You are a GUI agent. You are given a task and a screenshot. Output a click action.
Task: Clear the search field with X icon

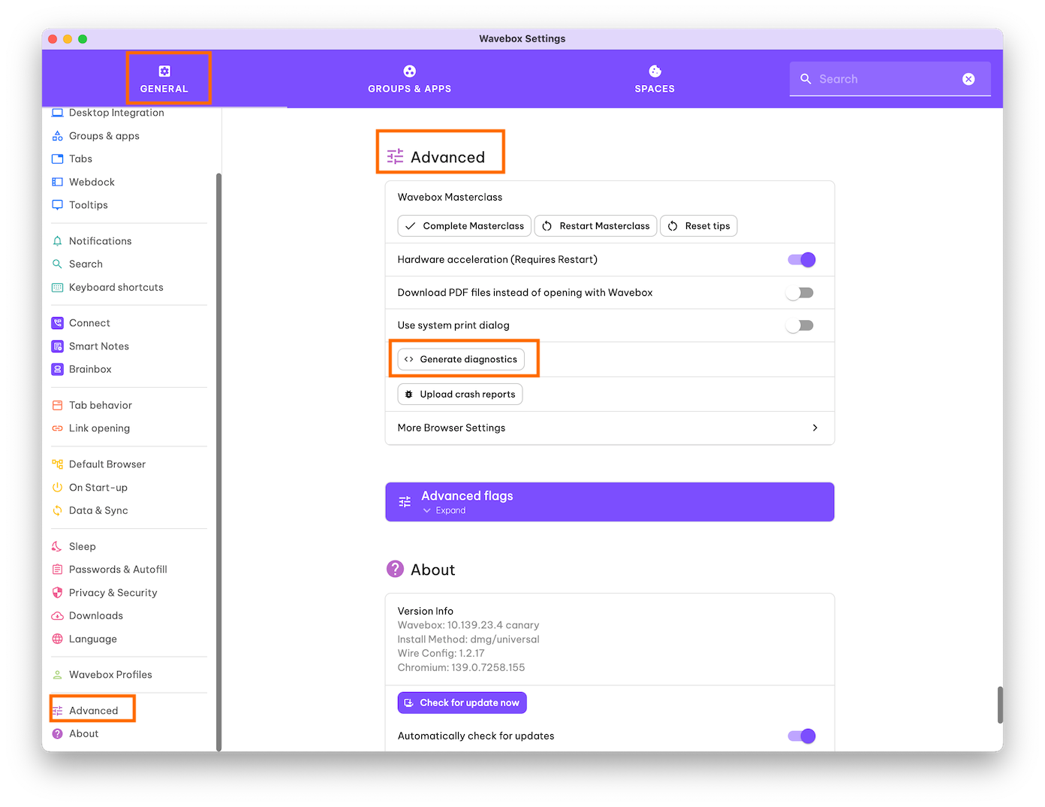968,79
